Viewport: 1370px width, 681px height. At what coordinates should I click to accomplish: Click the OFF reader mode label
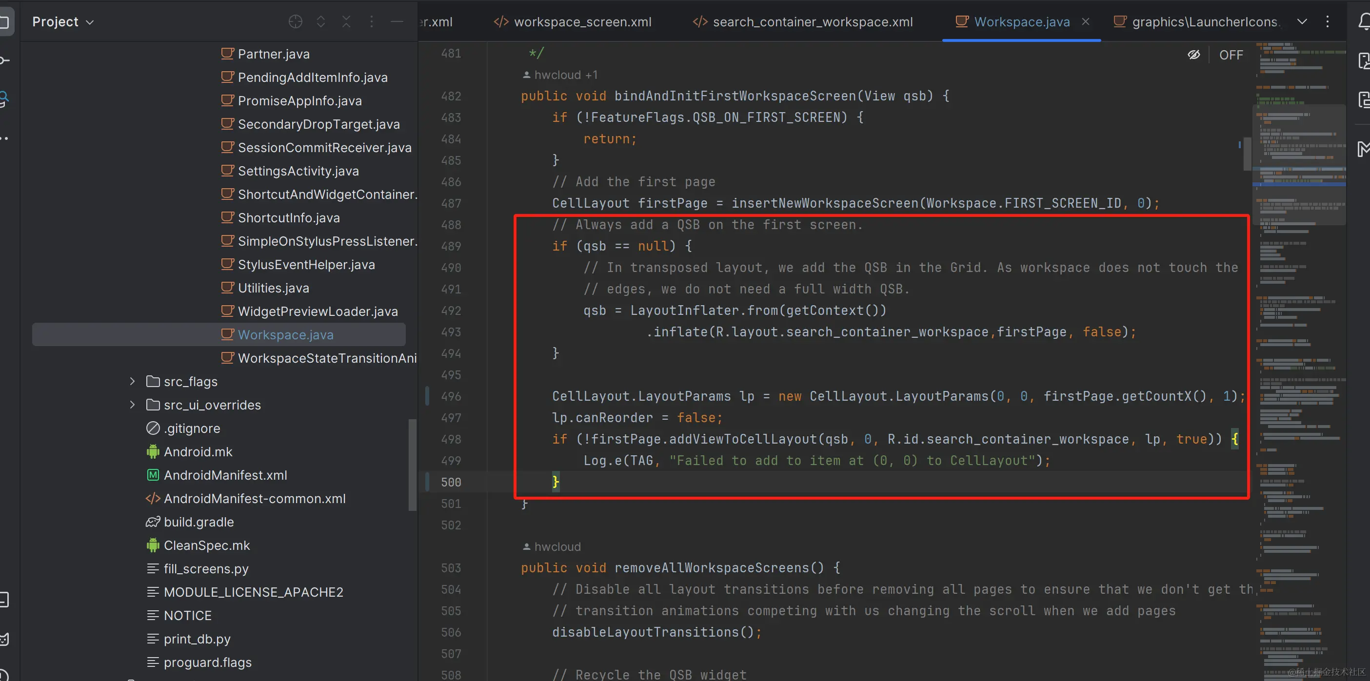click(1231, 55)
